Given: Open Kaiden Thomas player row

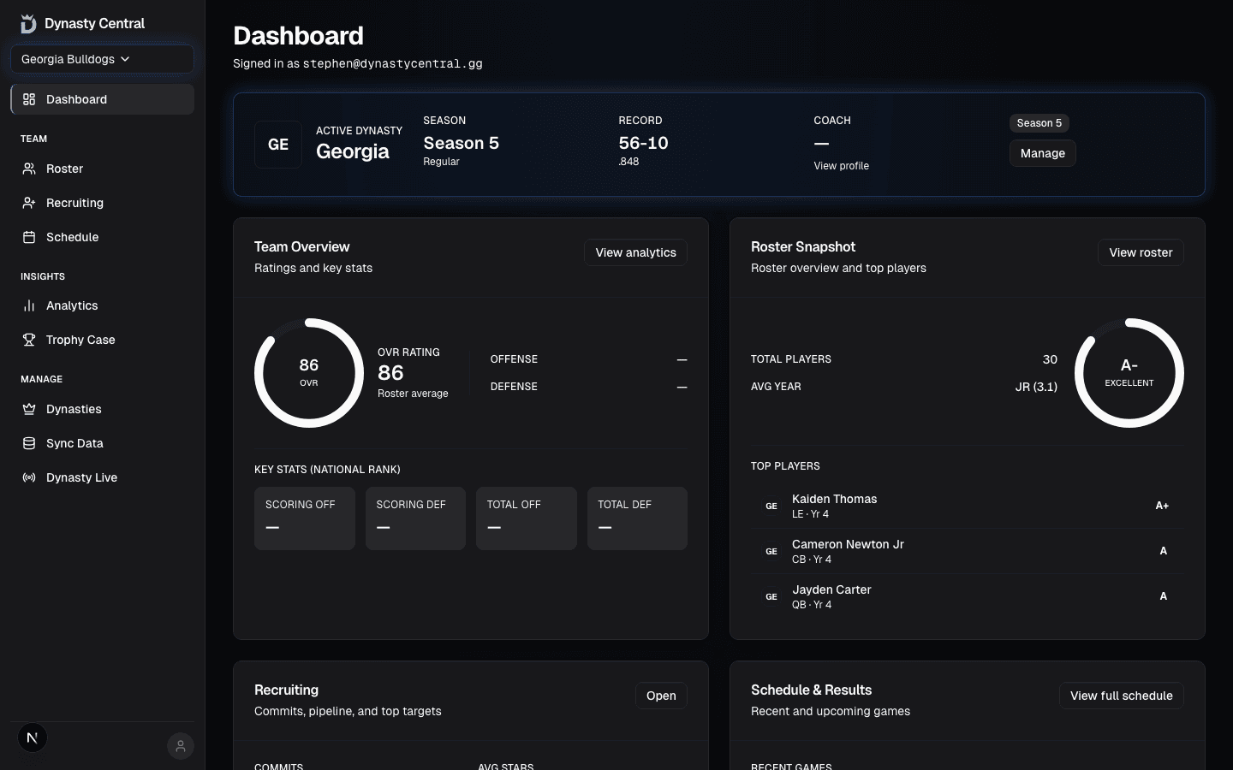Looking at the screenshot, I should tap(968, 506).
